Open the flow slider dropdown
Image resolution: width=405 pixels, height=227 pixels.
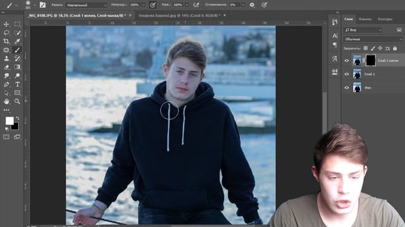tap(187, 5)
